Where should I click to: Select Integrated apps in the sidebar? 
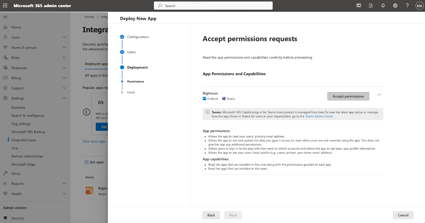tap(24, 140)
